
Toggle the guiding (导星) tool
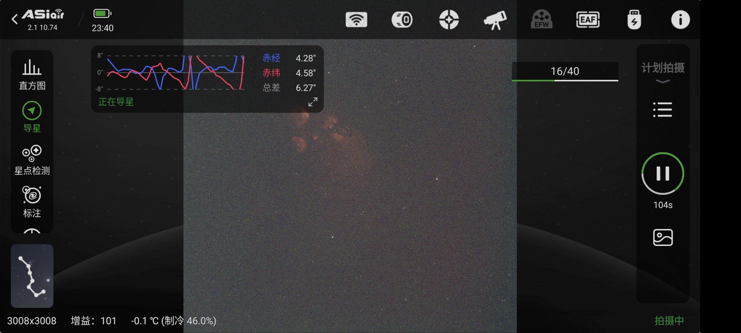[x=32, y=117]
